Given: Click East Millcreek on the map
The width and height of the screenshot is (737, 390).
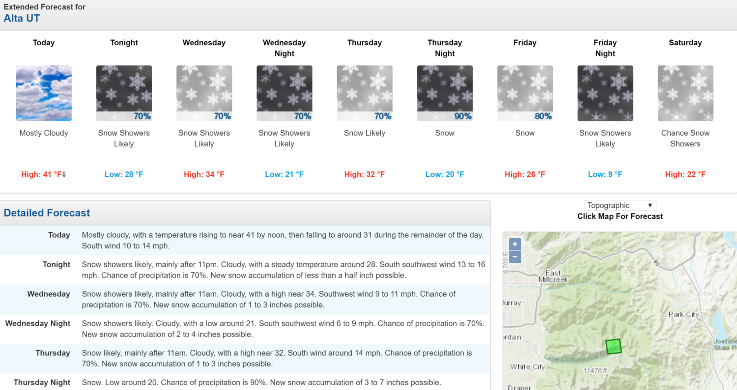Looking at the screenshot, I should (553, 276).
